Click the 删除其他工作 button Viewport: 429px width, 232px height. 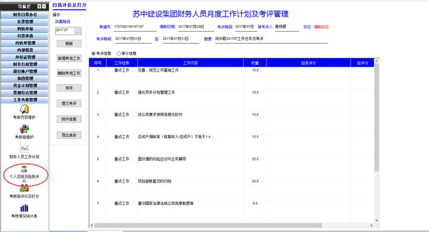click(x=69, y=73)
